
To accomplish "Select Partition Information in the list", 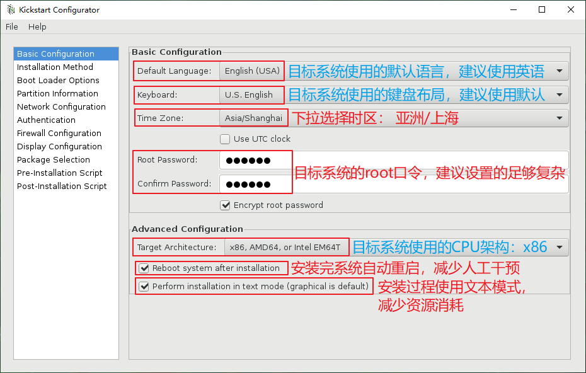I will (66, 93).
